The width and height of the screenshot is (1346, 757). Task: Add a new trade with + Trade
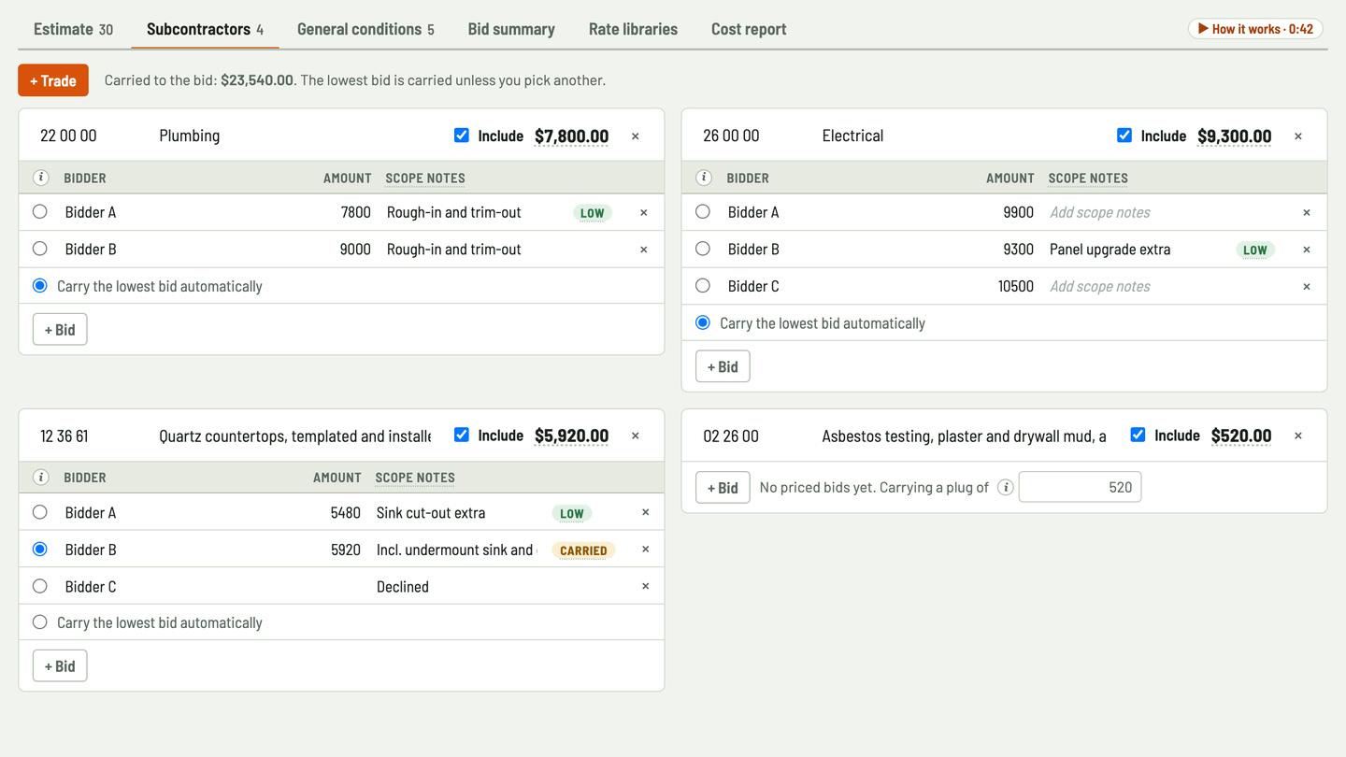click(x=53, y=80)
